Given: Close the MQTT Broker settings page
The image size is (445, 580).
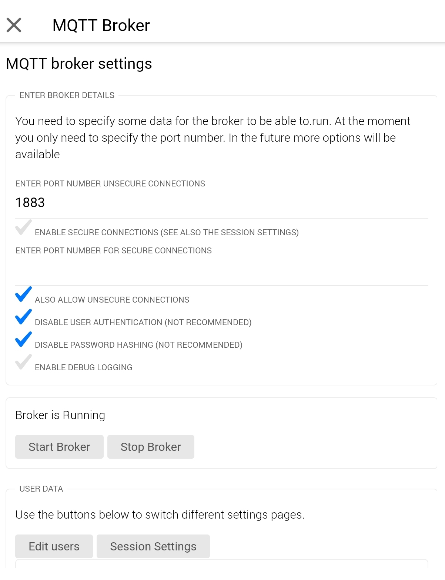Looking at the screenshot, I should [x=14, y=25].
